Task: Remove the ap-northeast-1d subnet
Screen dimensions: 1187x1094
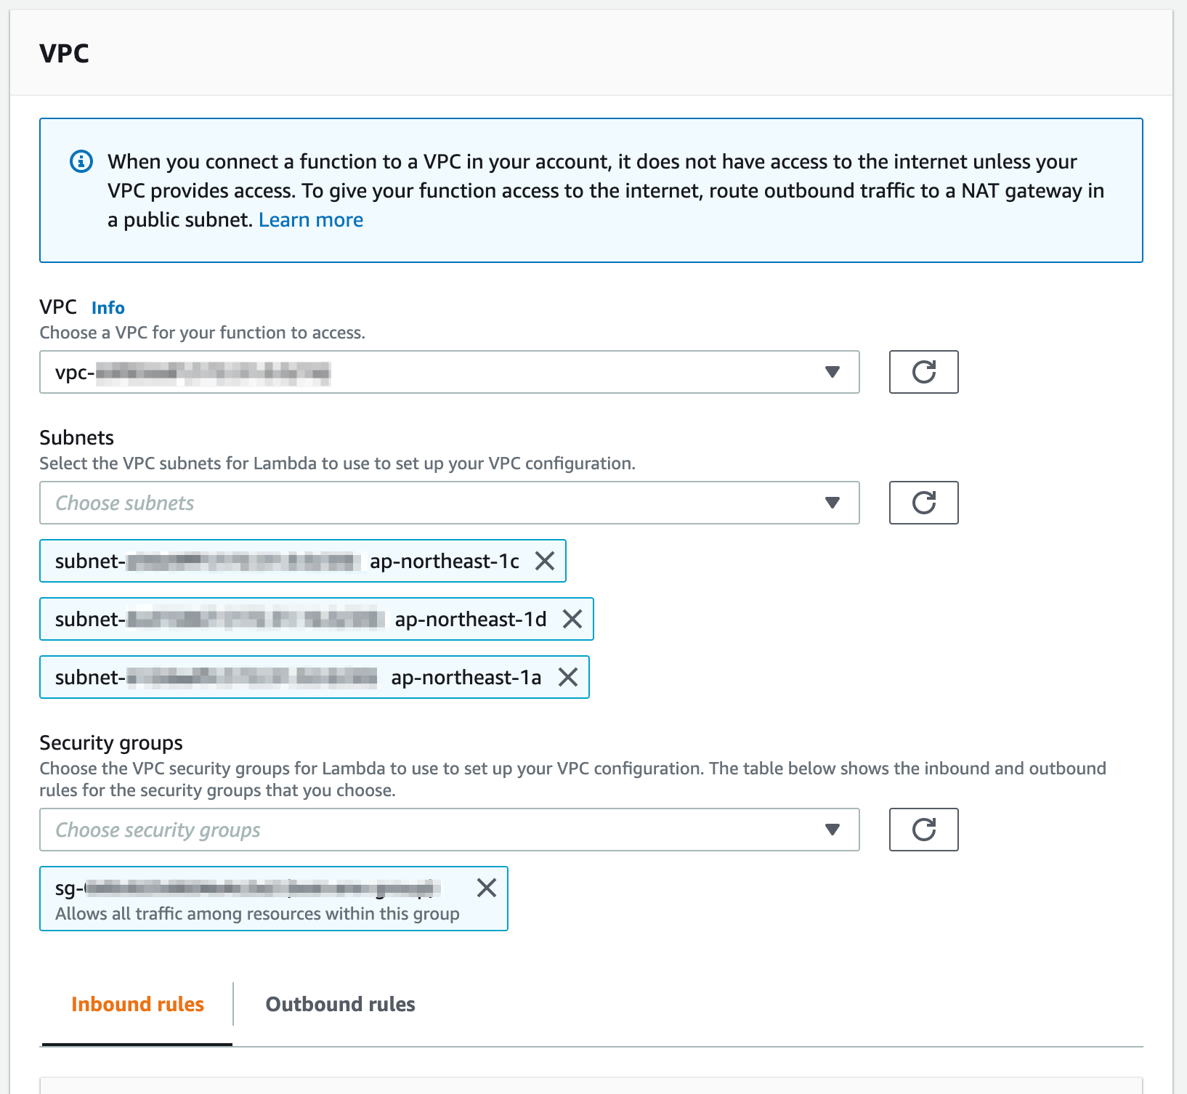Action: (x=572, y=619)
